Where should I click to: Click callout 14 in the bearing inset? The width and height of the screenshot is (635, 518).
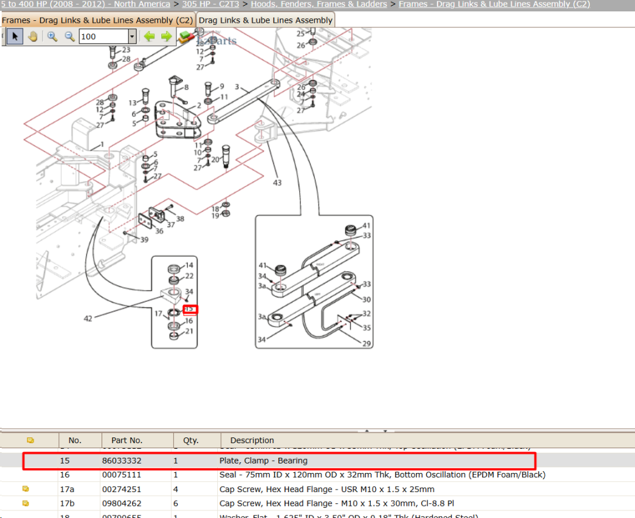189,265
